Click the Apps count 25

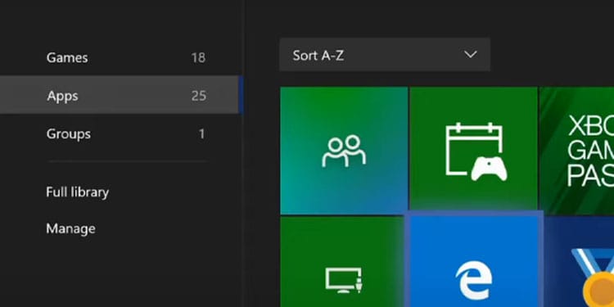click(199, 96)
